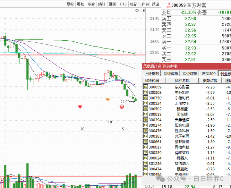Image resolution: width=231 pixels, height=188 pixels.
Task: Click the $ icon beside 300476
Action: pos(145,130)
